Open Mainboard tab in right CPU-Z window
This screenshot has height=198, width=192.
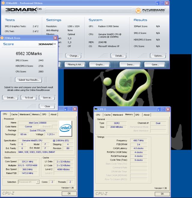[118, 115]
